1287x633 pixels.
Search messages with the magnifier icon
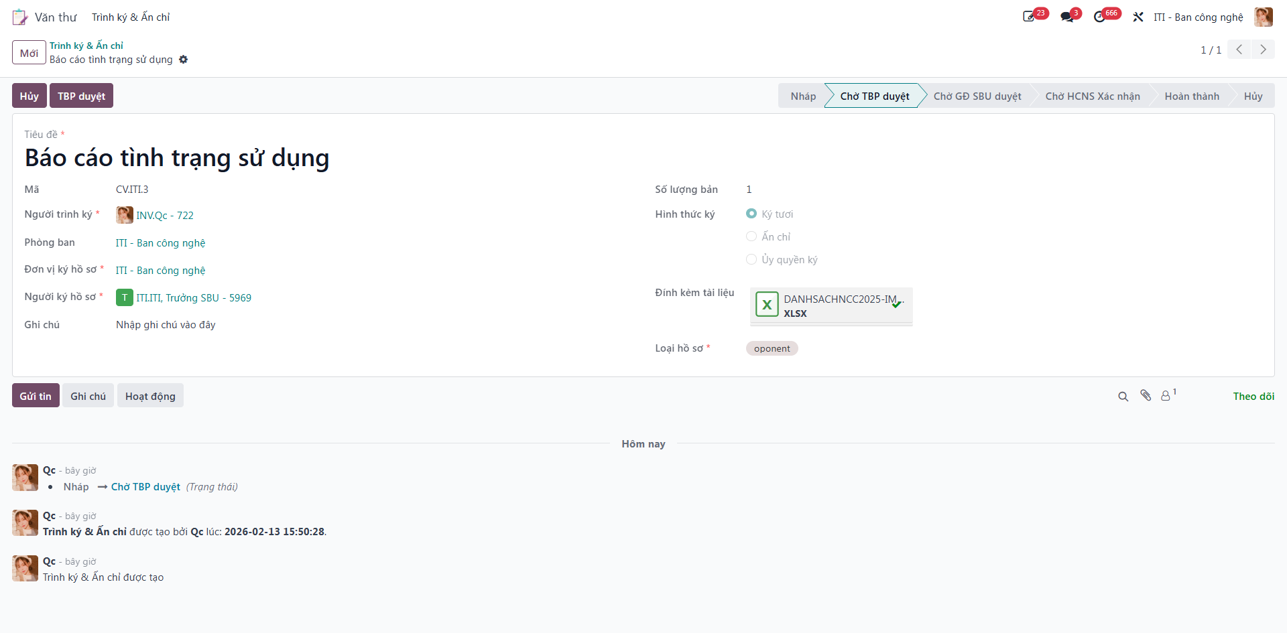1123,397
